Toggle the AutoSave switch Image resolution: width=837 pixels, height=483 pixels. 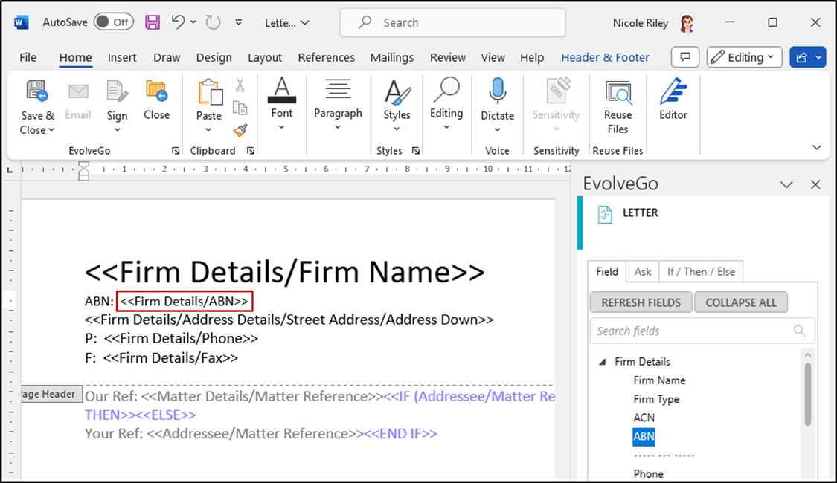tap(114, 22)
